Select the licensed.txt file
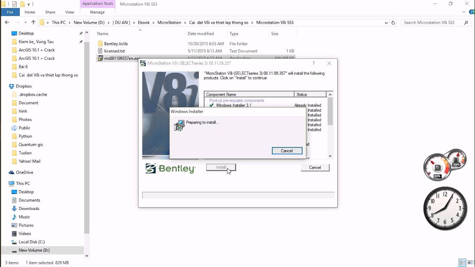 pos(114,51)
